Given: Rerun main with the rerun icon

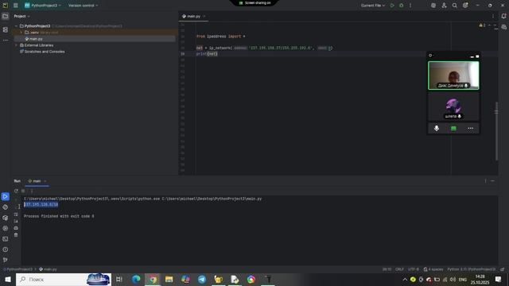Looking at the screenshot, I should point(16,191).
